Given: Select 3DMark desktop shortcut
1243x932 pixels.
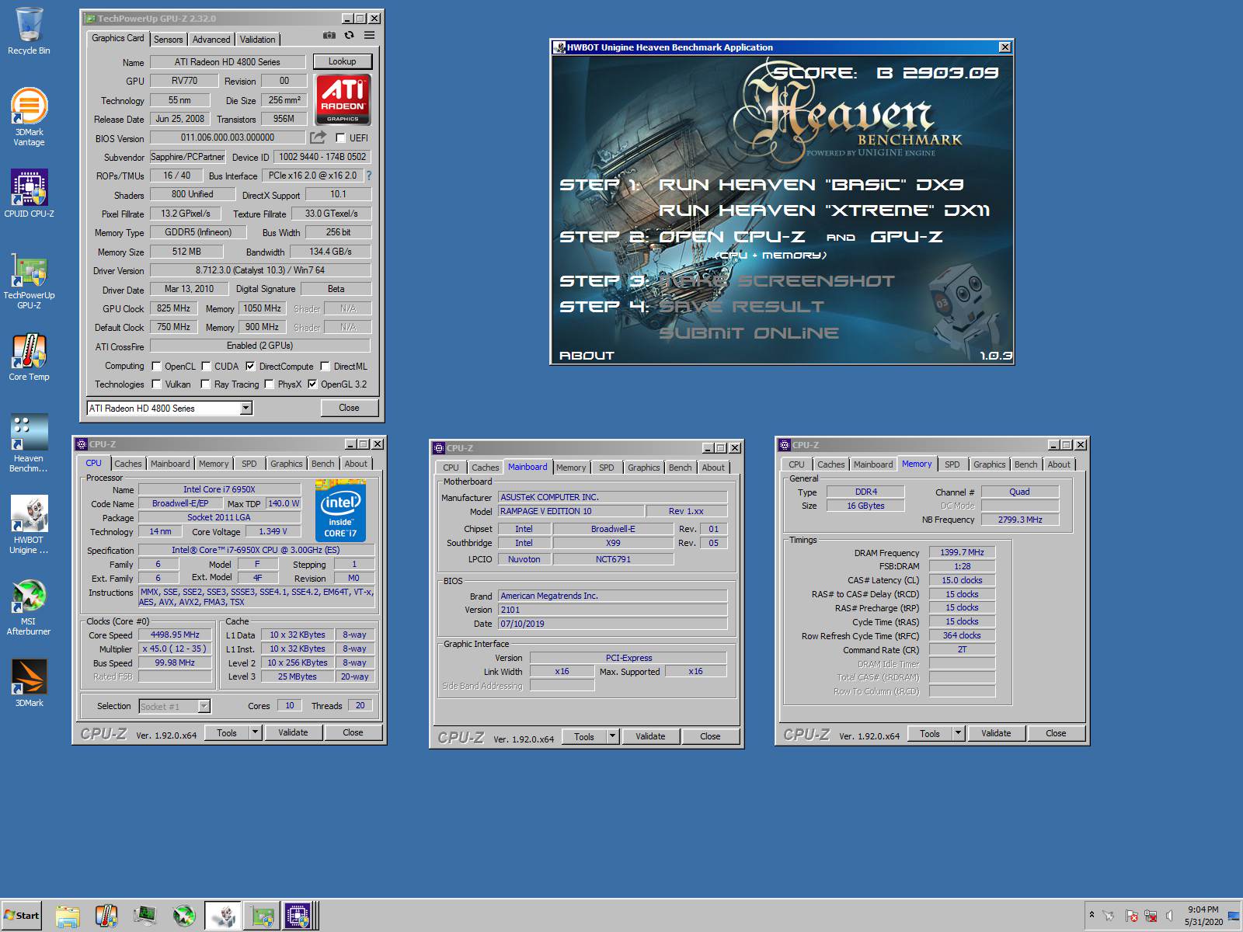Looking at the screenshot, I should coord(29,682).
